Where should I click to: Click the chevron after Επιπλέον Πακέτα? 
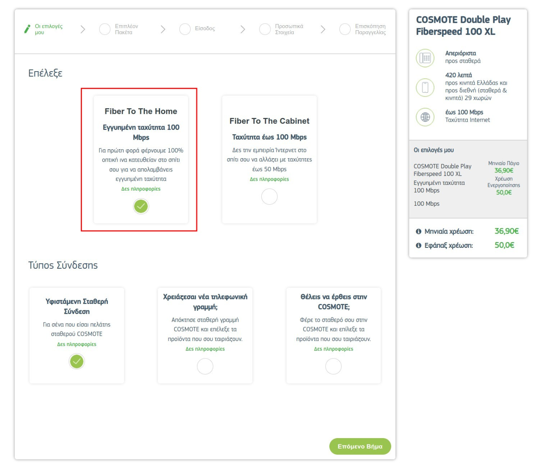[x=163, y=29]
